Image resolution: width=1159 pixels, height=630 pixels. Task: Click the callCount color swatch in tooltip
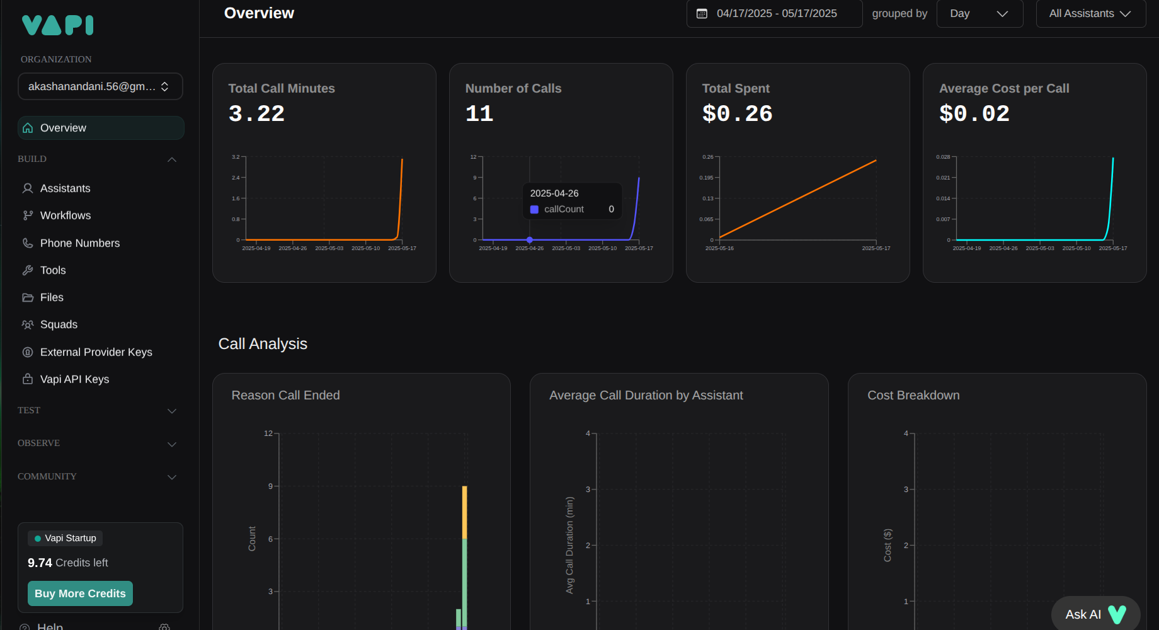point(534,210)
